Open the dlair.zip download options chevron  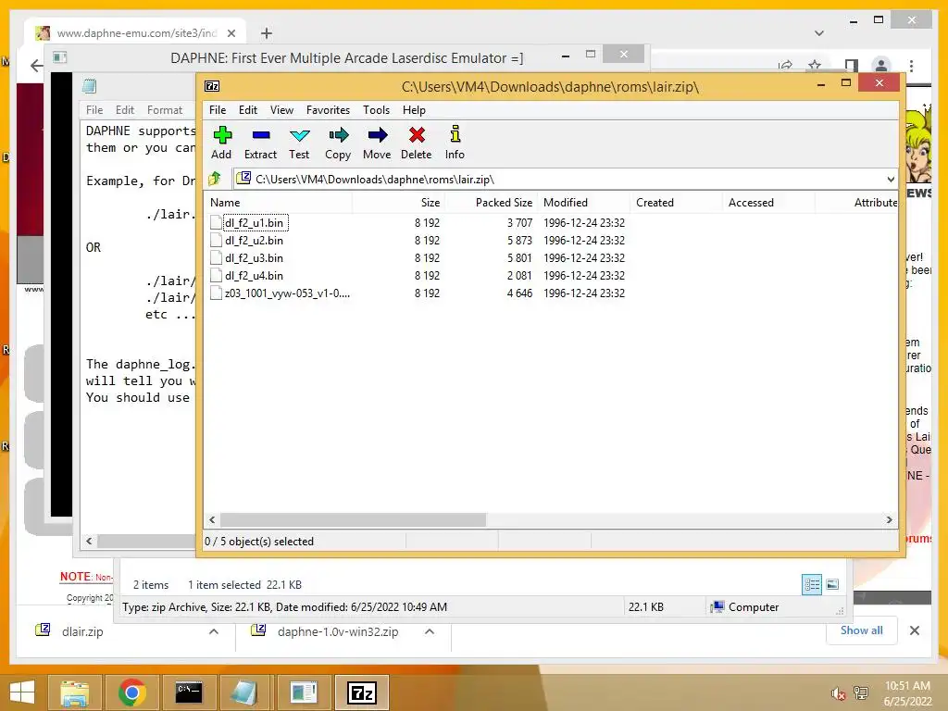pos(214,631)
